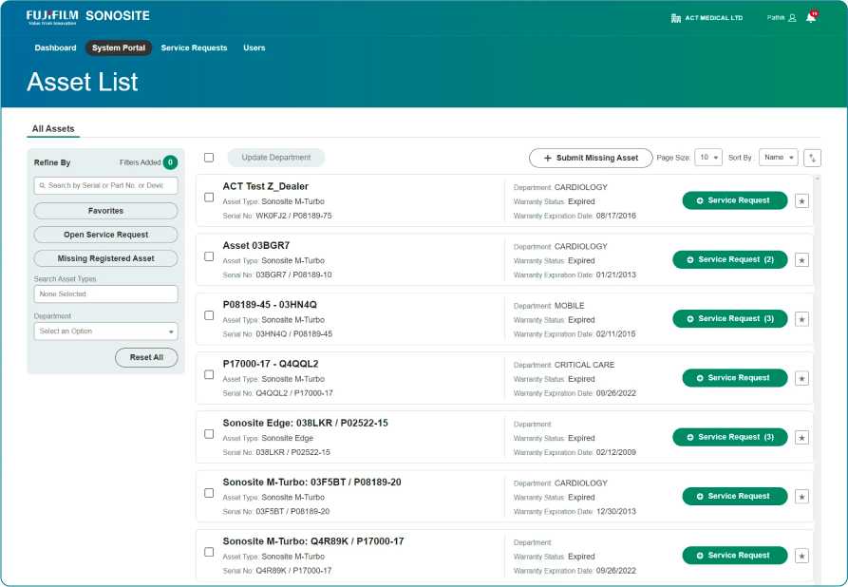The height and width of the screenshot is (587, 848).
Task: Click the Asset List page heading
Action: click(x=83, y=83)
